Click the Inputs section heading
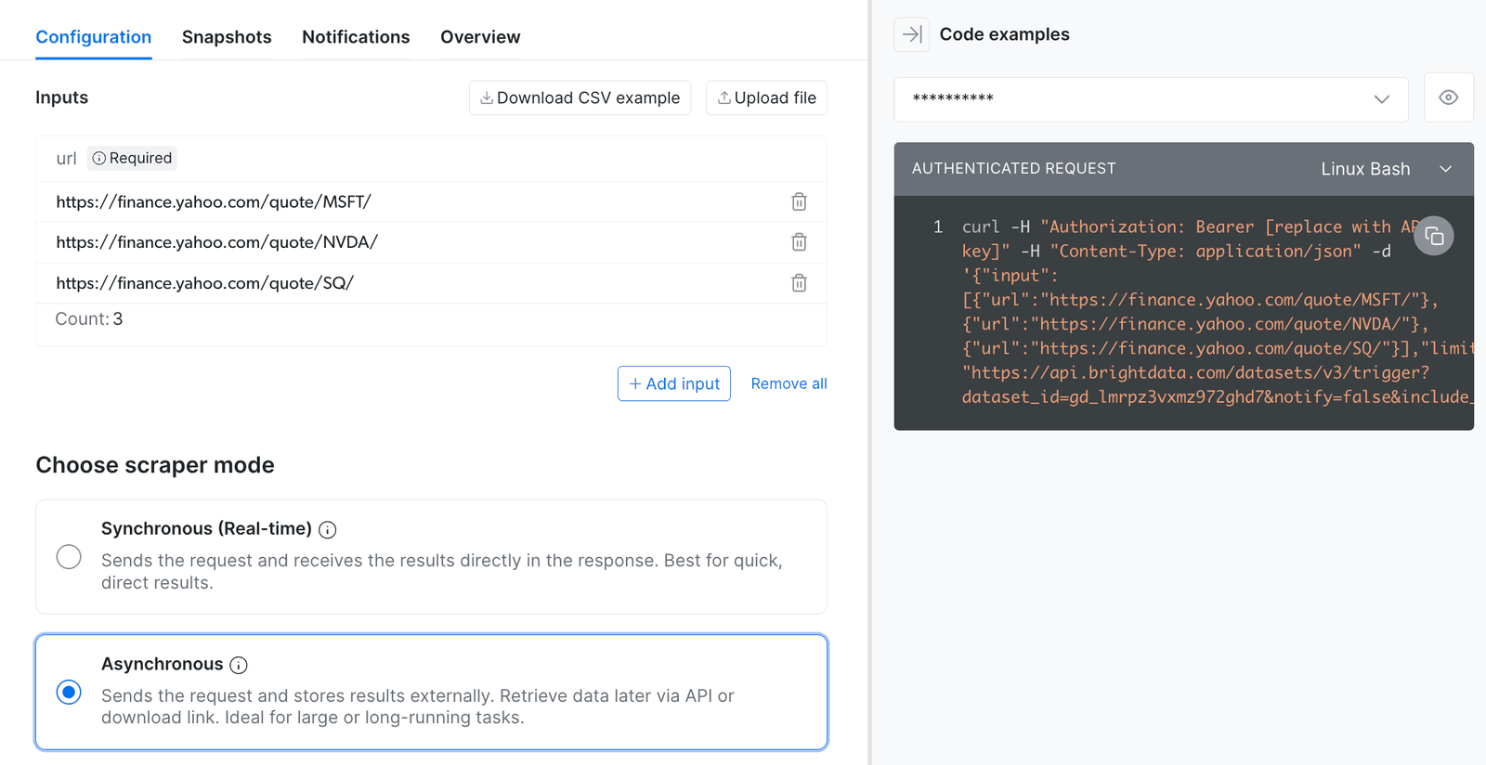This screenshot has height=765, width=1486. click(x=61, y=97)
